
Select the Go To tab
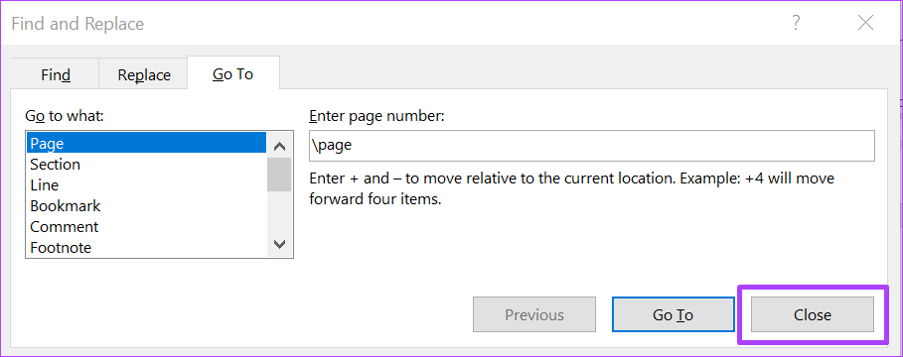tap(233, 73)
